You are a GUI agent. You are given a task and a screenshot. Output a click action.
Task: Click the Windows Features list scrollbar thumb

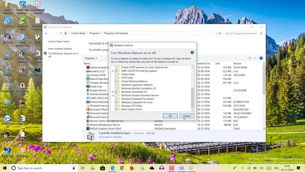click(193, 97)
